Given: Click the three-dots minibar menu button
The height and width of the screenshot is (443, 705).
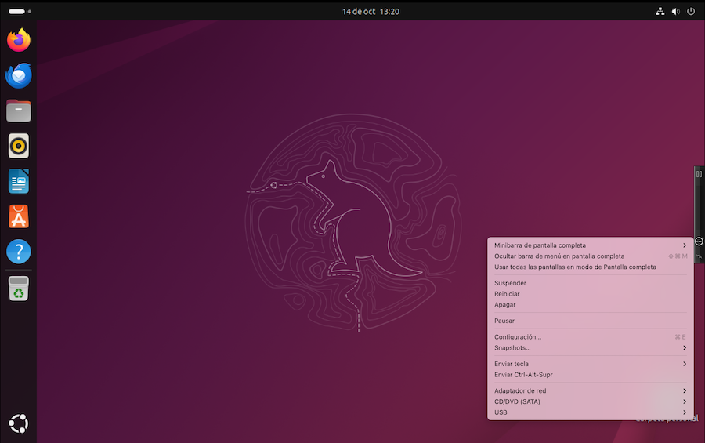Looking at the screenshot, I should pyautogui.click(x=699, y=241).
